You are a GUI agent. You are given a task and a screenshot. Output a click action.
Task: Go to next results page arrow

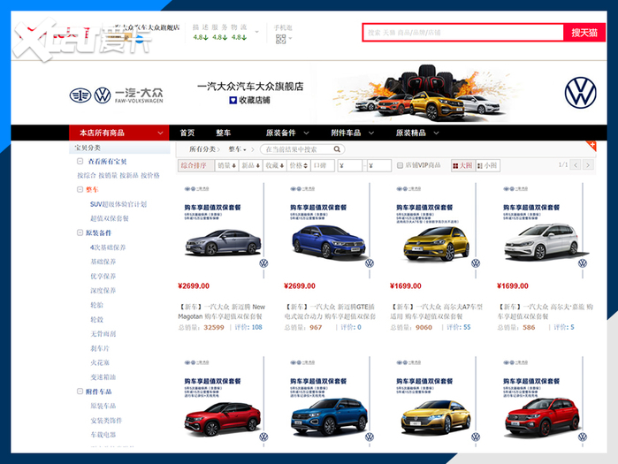[588, 165]
